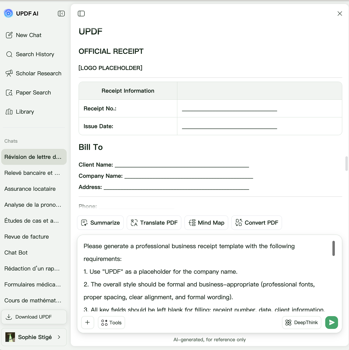Viewport: 349px width, 350px height.
Task: Collapse the left sidebar panel icon
Action: (x=61, y=14)
